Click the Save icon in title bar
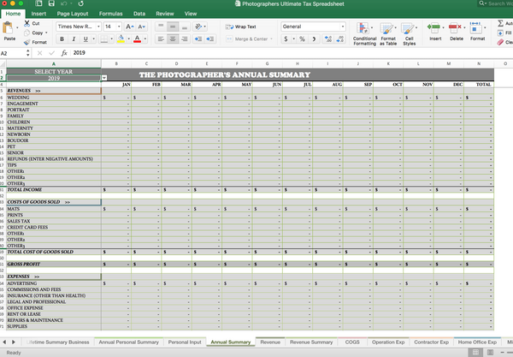The width and height of the screenshot is (513, 357). pyautogui.click(x=51, y=3)
